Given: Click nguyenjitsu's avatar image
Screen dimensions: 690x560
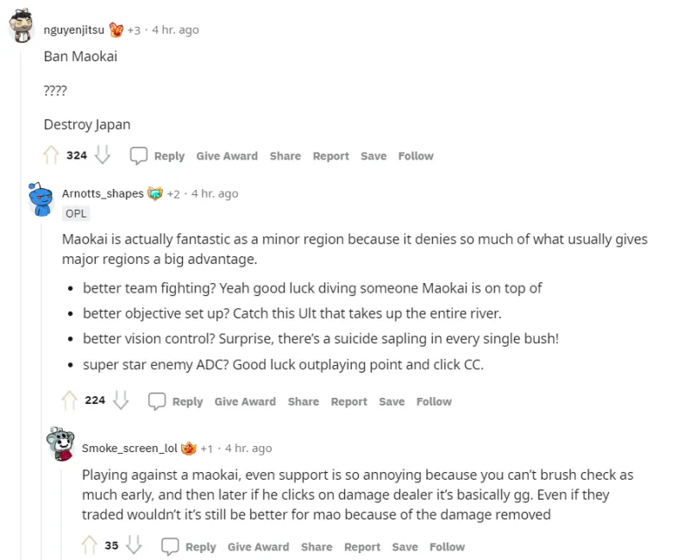Looking at the screenshot, I should (x=22, y=28).
